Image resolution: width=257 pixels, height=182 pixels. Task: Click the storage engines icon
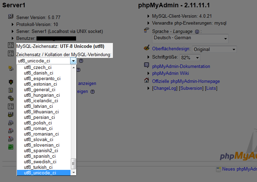[11, 114]
